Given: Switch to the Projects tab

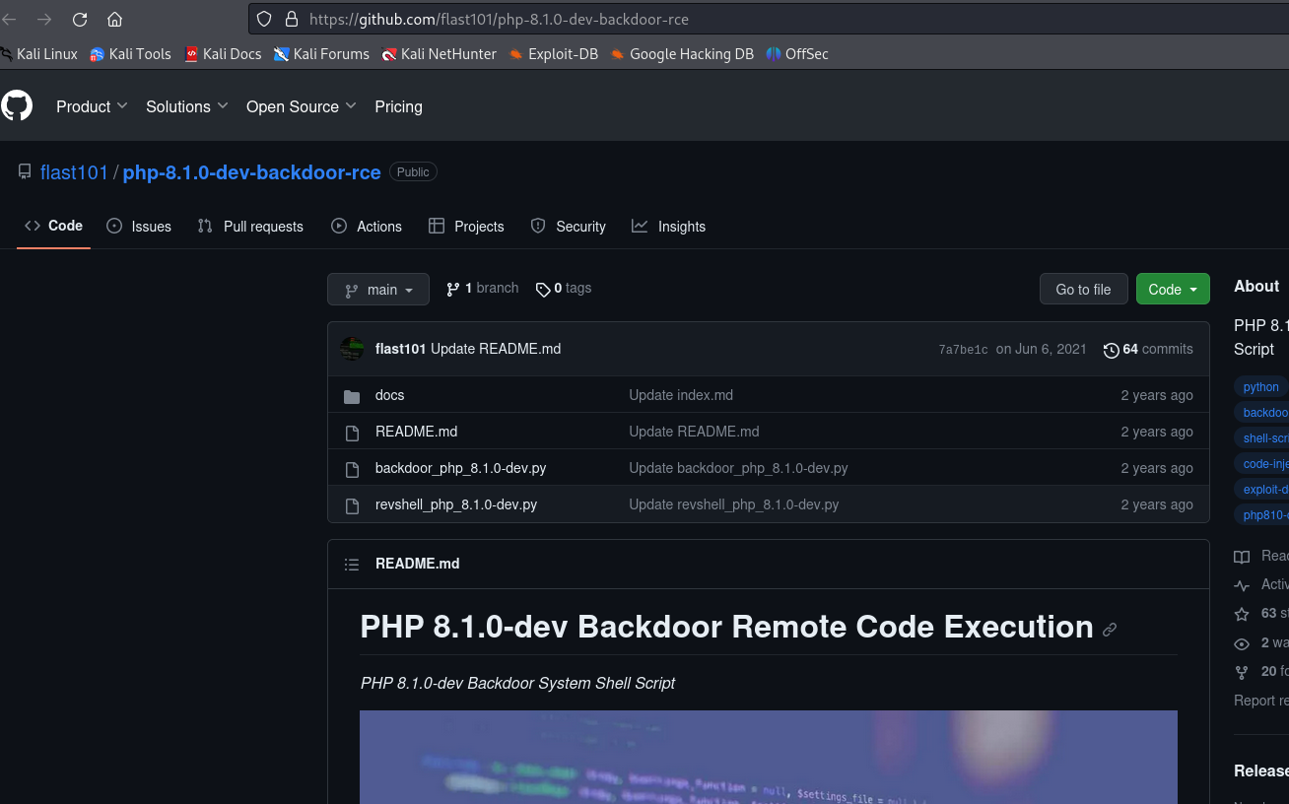Looking at the screenshot, I should (x=466, y=227).
